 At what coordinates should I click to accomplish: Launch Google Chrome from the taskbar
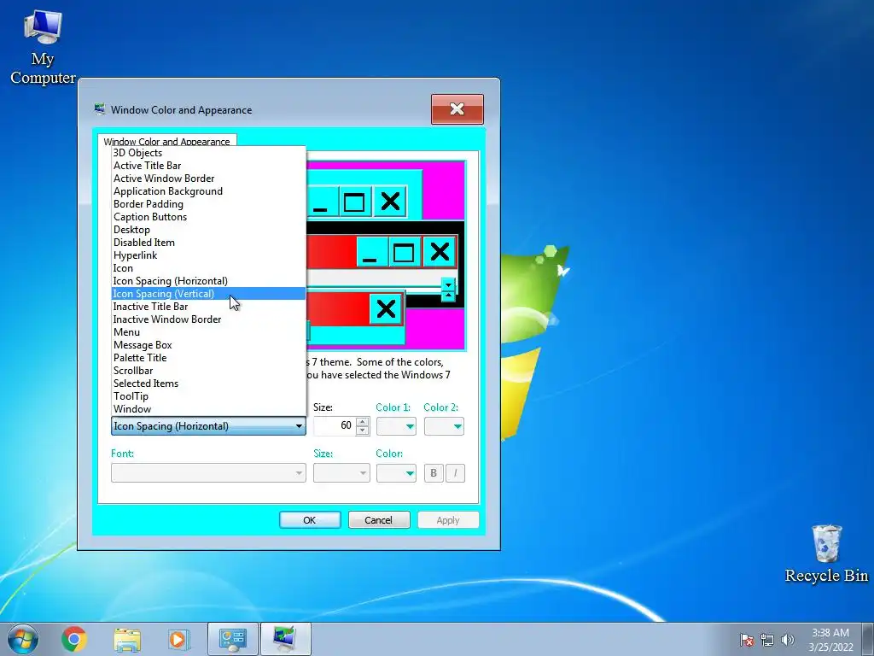(x=73, y=639)
